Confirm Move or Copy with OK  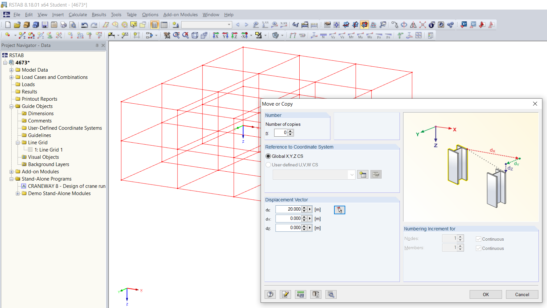point(485,294)
